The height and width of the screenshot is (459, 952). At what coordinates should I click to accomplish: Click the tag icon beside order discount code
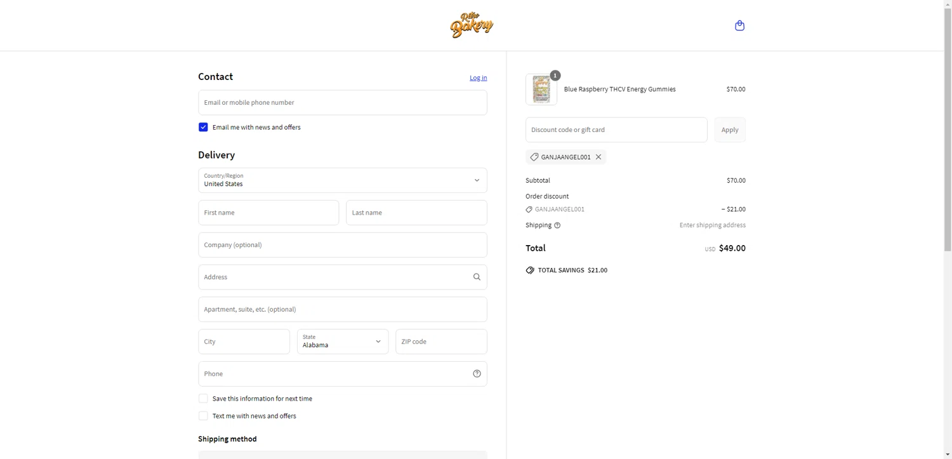point(529,210)
